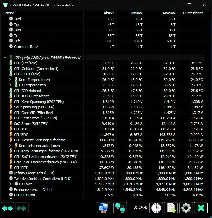Click the lightning icon of SoC Spannung
The image size is (212, 218).
click(x=11, y=107)
